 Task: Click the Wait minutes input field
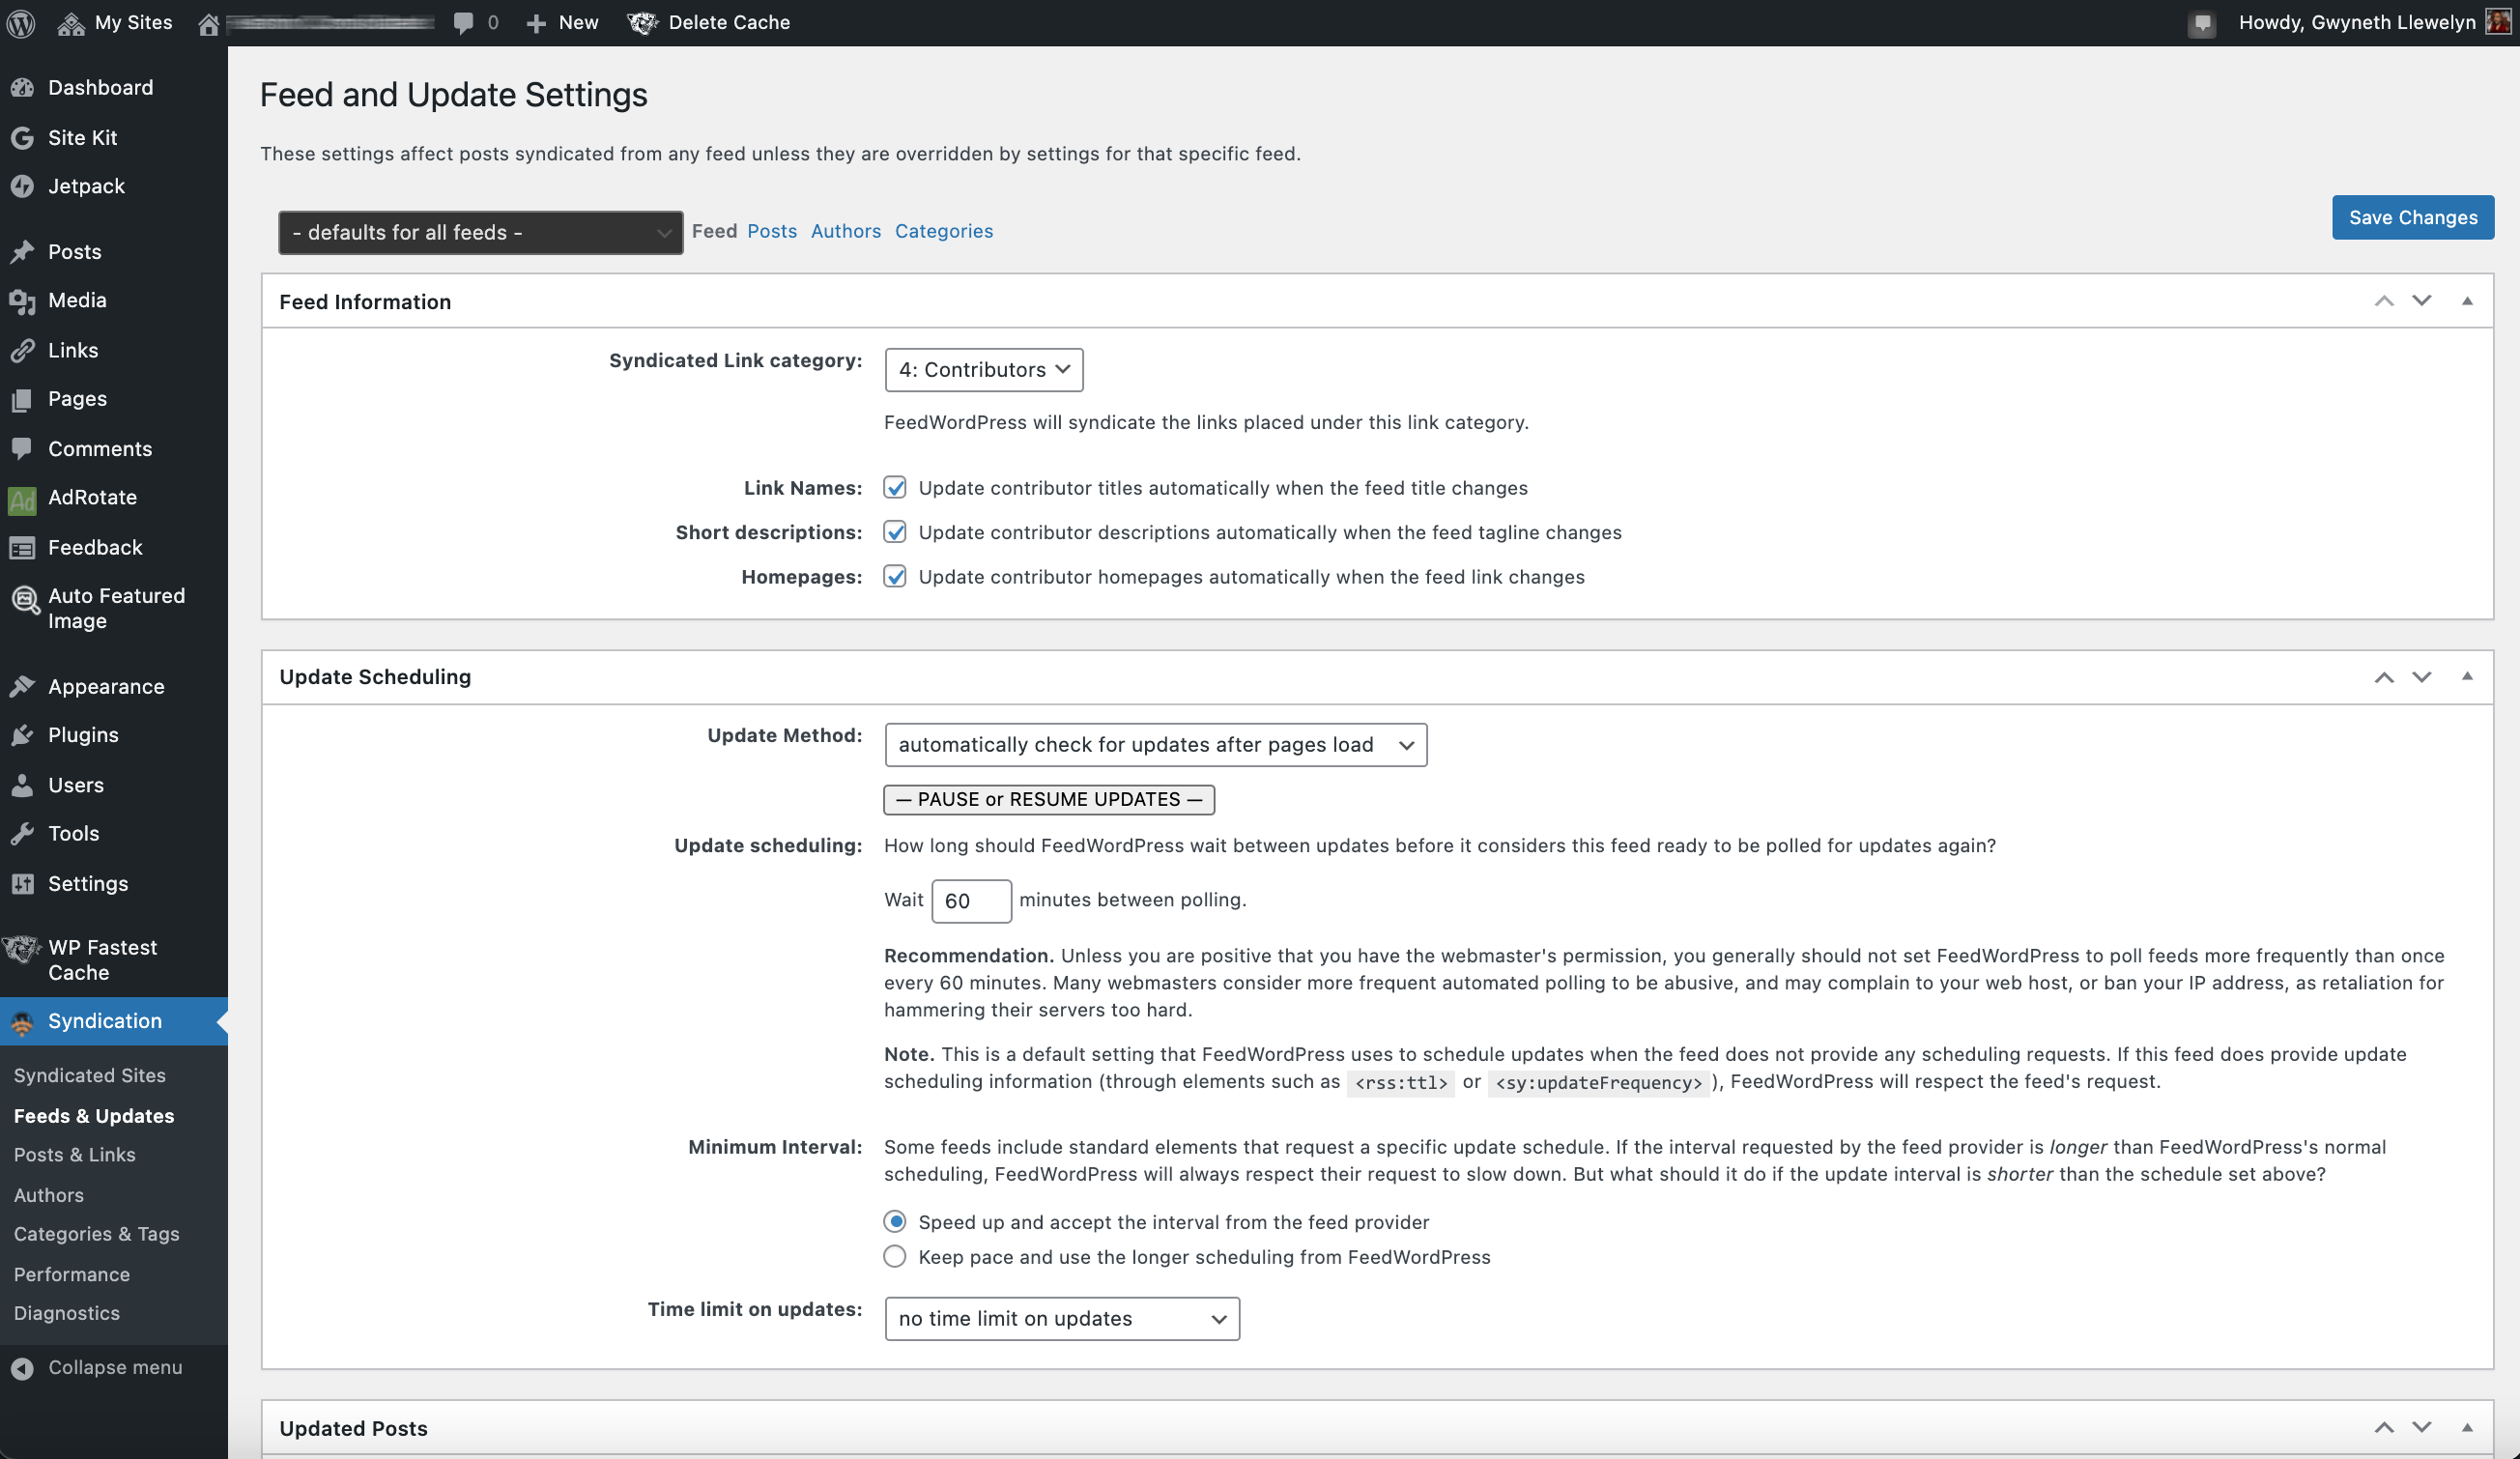971,901
